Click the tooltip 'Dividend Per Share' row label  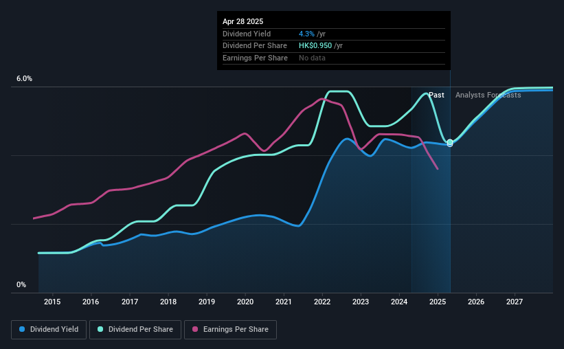click(x=255, y=46)
